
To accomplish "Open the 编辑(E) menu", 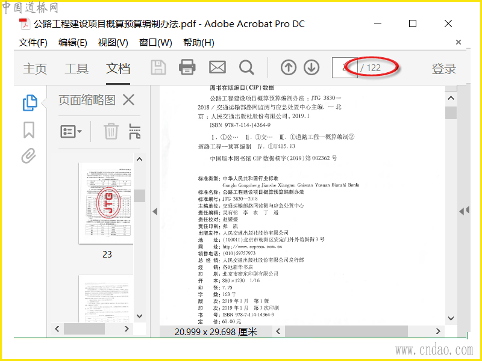I will [x=72, y=42].
